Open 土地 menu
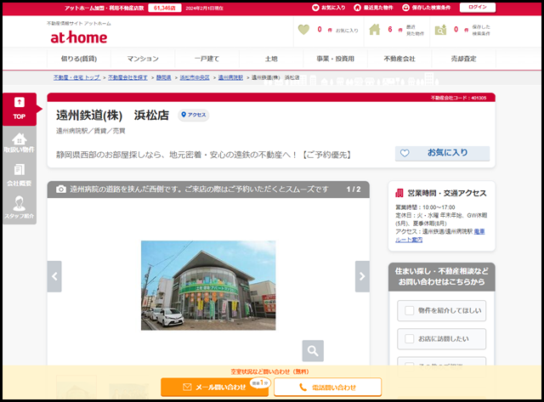Image resolution: width=544 pixels, height=402 pixels. (271, 59)
